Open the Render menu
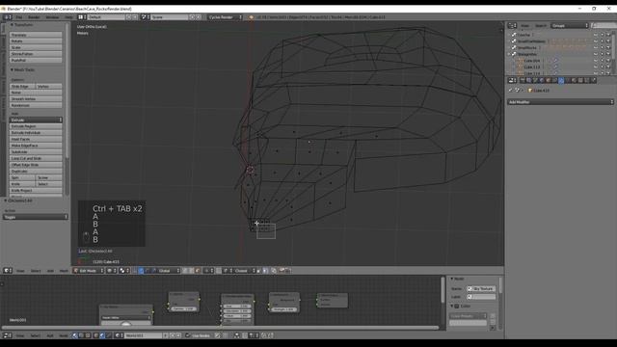This screenshot has height=347, width=617. click(34, 17)
